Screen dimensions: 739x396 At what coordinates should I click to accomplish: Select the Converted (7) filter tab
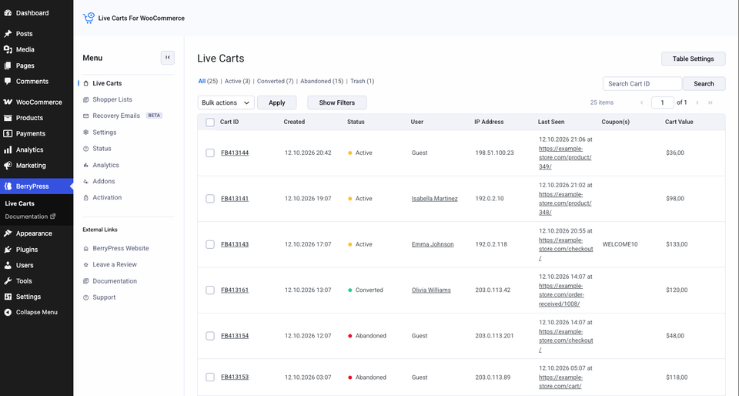(x=276, y=81)
